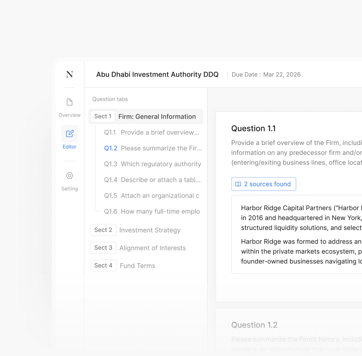This screenshot has width=362, height=356.
Task: Click the Overview label in sidebar
Action: pyautogui.click(x=69, y=115)
